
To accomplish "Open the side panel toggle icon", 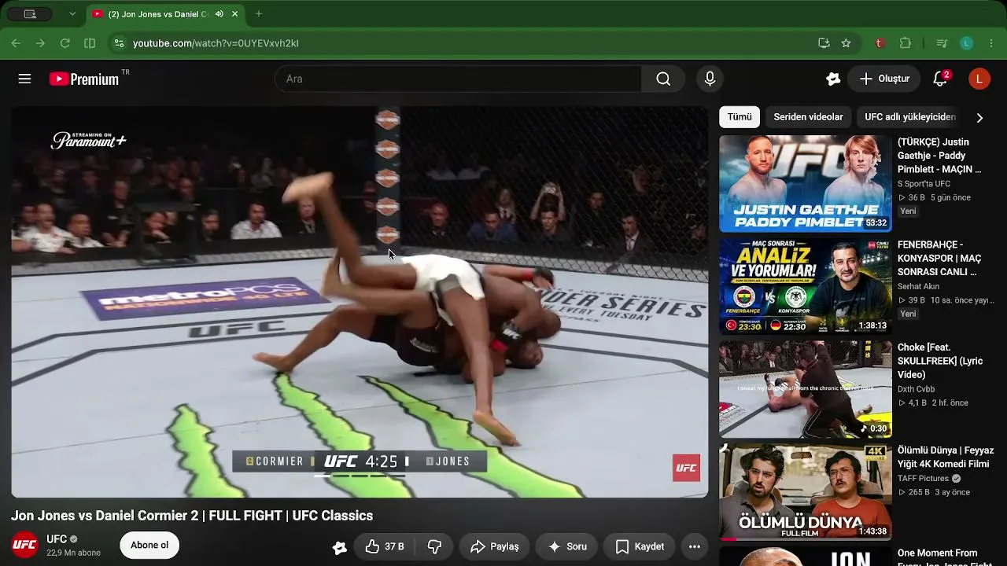I will 90,43.
